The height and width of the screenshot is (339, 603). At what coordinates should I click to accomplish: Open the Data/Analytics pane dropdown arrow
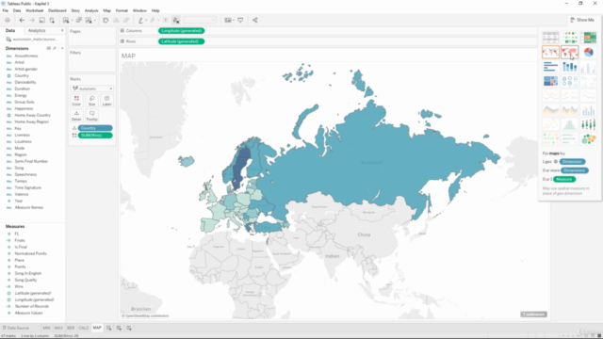(62, 30)
